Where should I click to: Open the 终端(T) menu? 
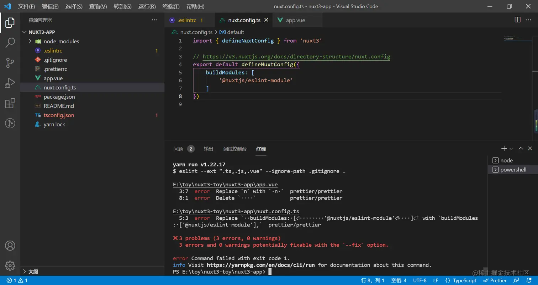tap(171, 6)
